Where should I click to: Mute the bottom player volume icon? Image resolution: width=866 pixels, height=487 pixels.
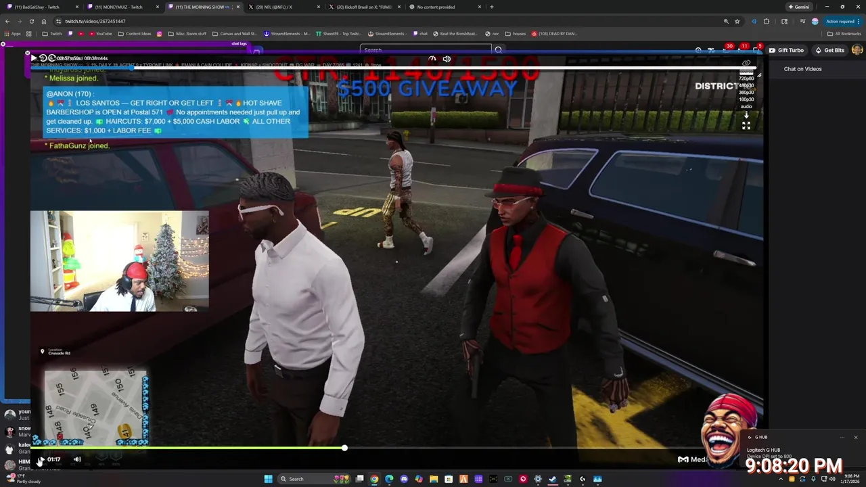[77, 459]
